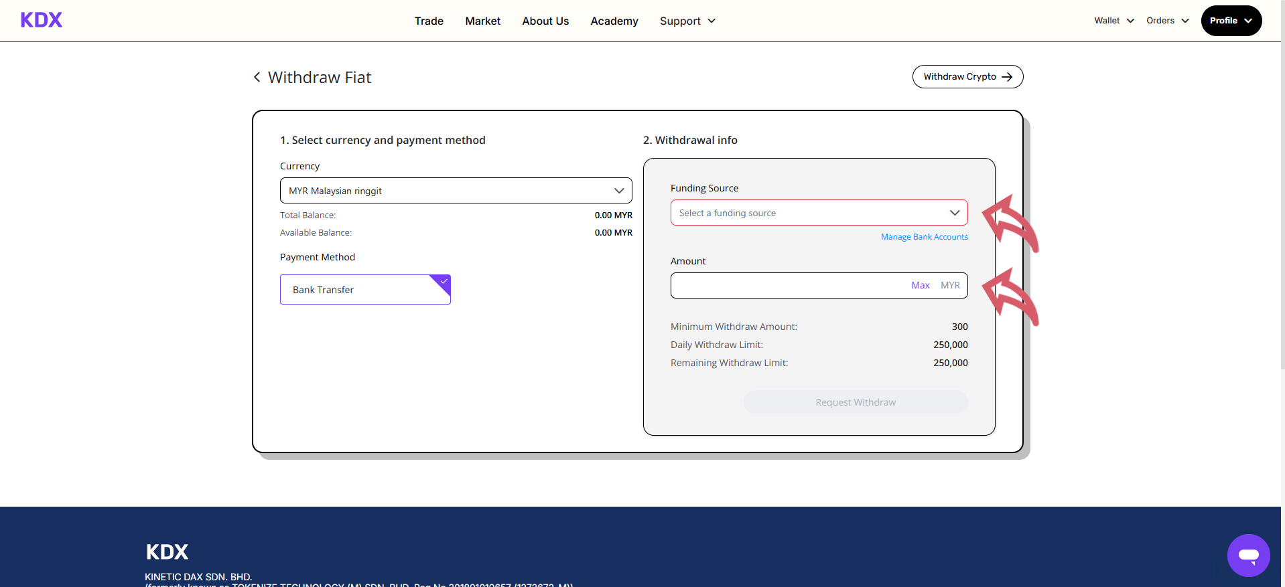
Task: Go to About Us
Action: click(545, 21)
